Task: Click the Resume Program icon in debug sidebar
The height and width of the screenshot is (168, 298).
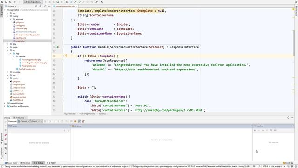Action: pyautogui.click(x=5, y=121)
